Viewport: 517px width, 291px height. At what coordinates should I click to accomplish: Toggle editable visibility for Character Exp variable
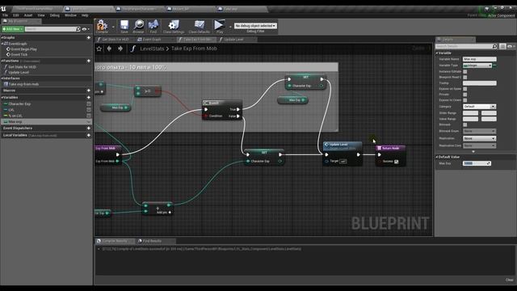88,104
